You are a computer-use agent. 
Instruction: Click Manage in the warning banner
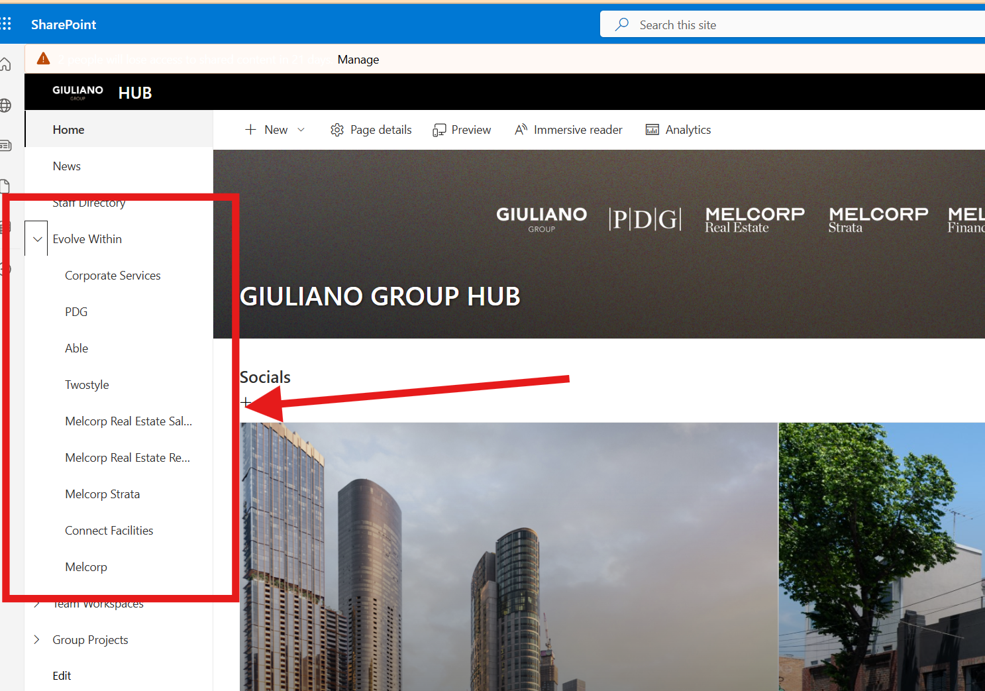(358, 60)
